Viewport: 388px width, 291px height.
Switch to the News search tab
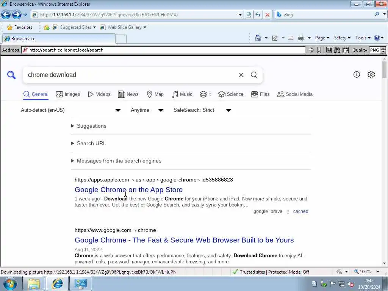(128, 94)
